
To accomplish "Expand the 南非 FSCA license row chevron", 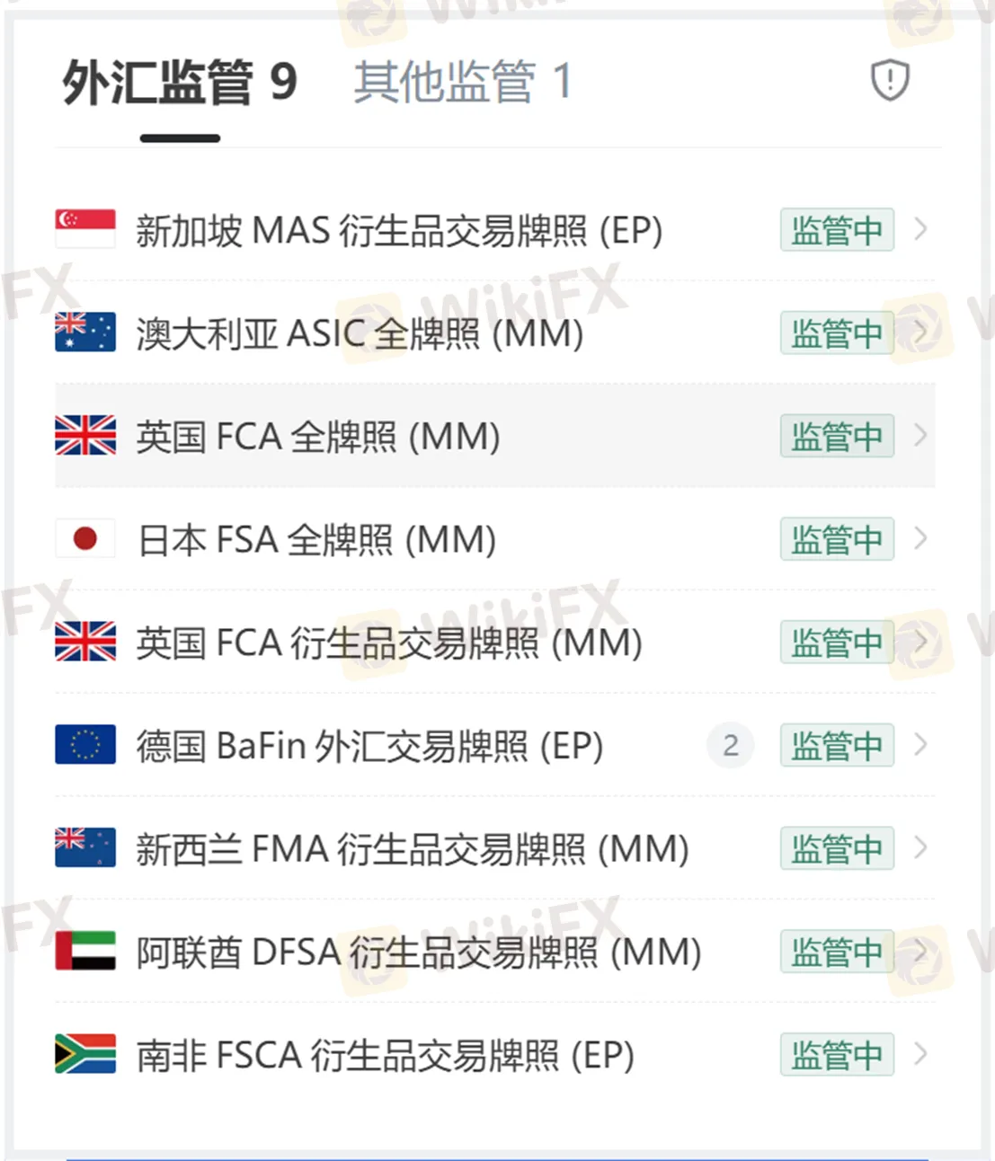I will pyautogui.click(x=920, y=1054).
